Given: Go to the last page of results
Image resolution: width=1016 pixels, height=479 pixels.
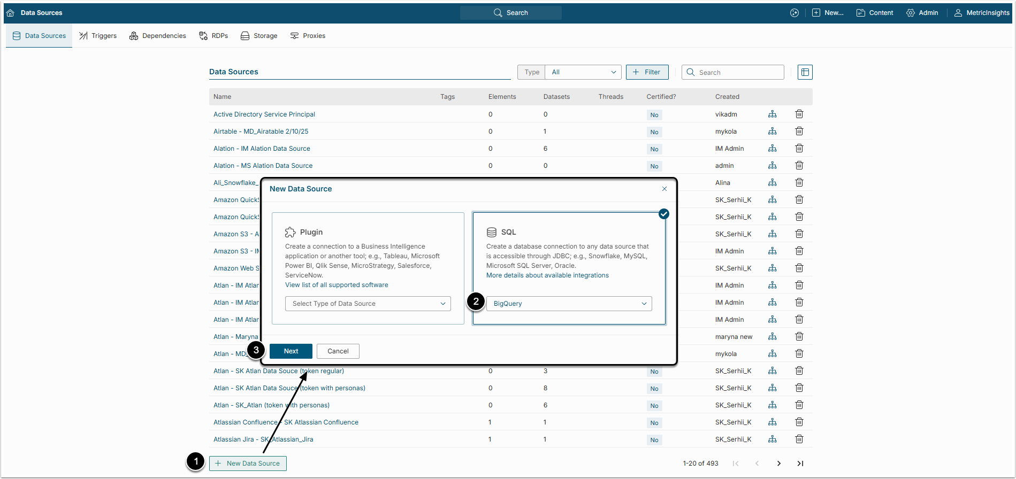Looking at the screenshot, I should click(800, 463).
